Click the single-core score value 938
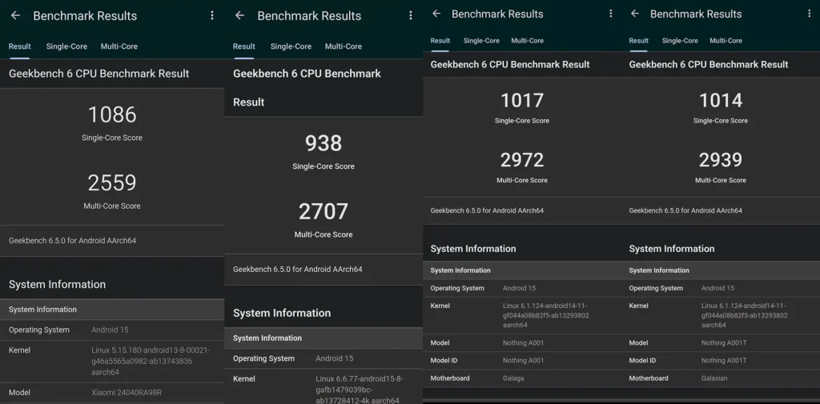The width and height of the screenshot is (820, 404). coord(324,143)
